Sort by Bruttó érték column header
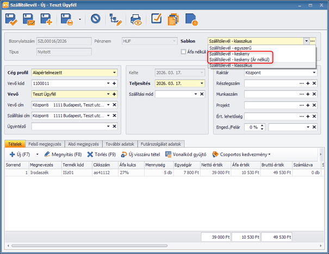 tap(276, 165)
